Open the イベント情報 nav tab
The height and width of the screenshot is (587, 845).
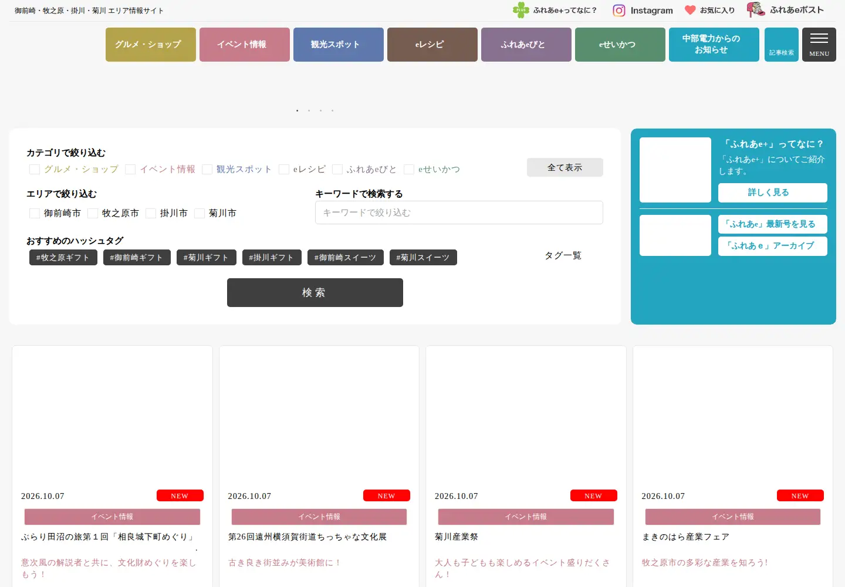click(x=245, y=45)
